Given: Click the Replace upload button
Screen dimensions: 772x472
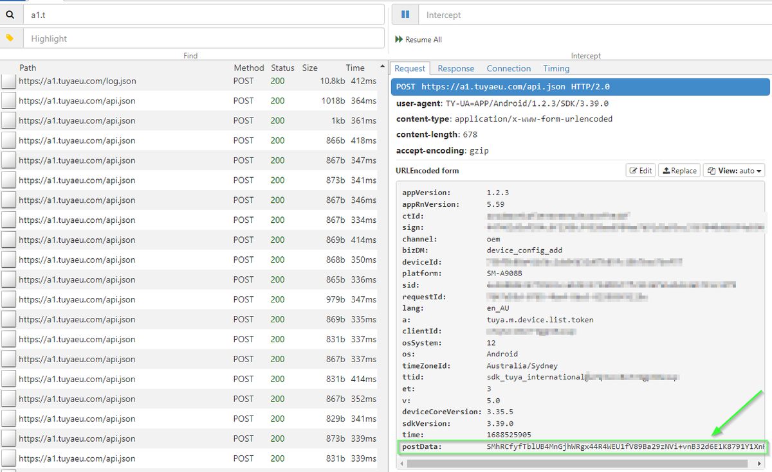Looking at the screenshot, I should coord(679,171).
